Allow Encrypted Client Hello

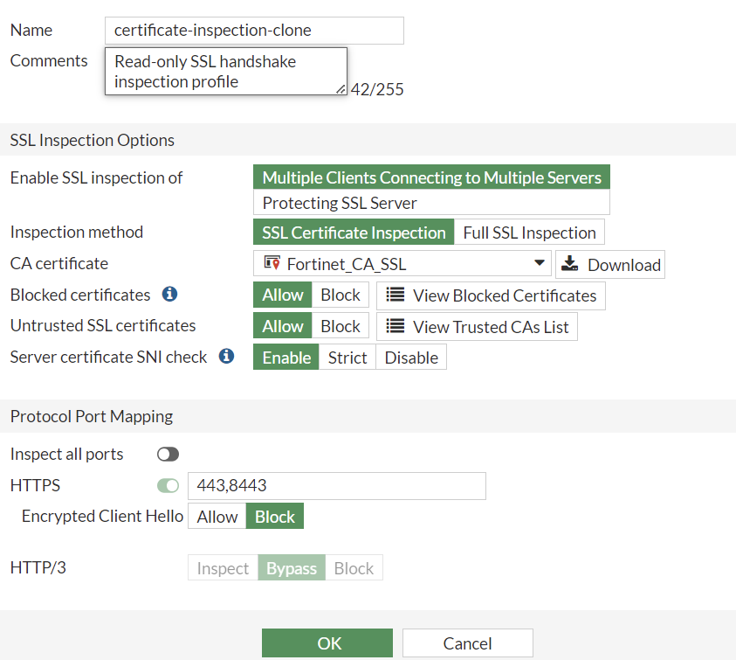[x=217, y=517]
